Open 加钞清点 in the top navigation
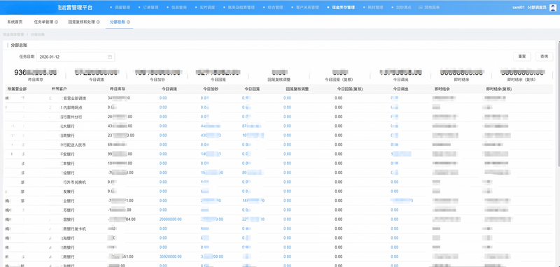This screenshot has width=560, height=267. pyautogui.click(x=404, y=7)
